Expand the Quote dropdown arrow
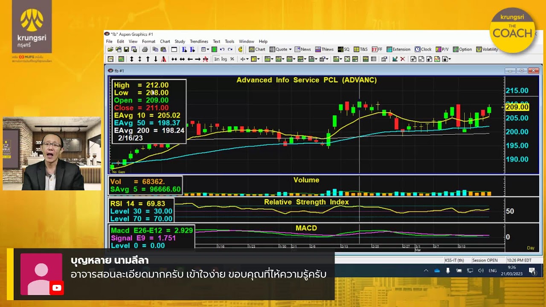This screenshot has height=307, width=546. point(290,49)
